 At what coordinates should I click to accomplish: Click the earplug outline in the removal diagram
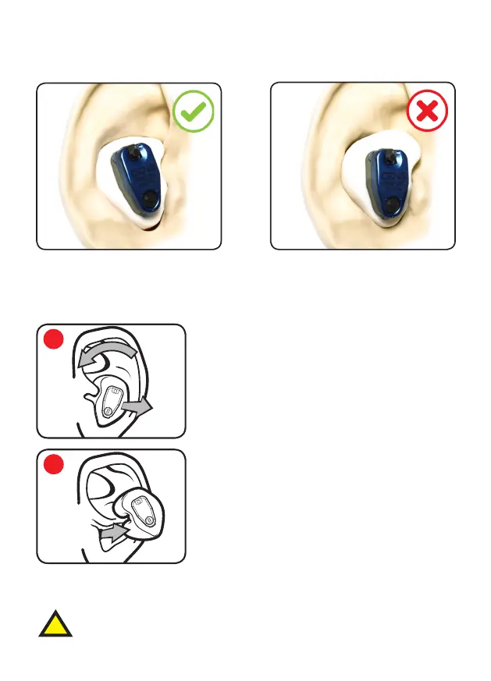click(x=144, y=511)
